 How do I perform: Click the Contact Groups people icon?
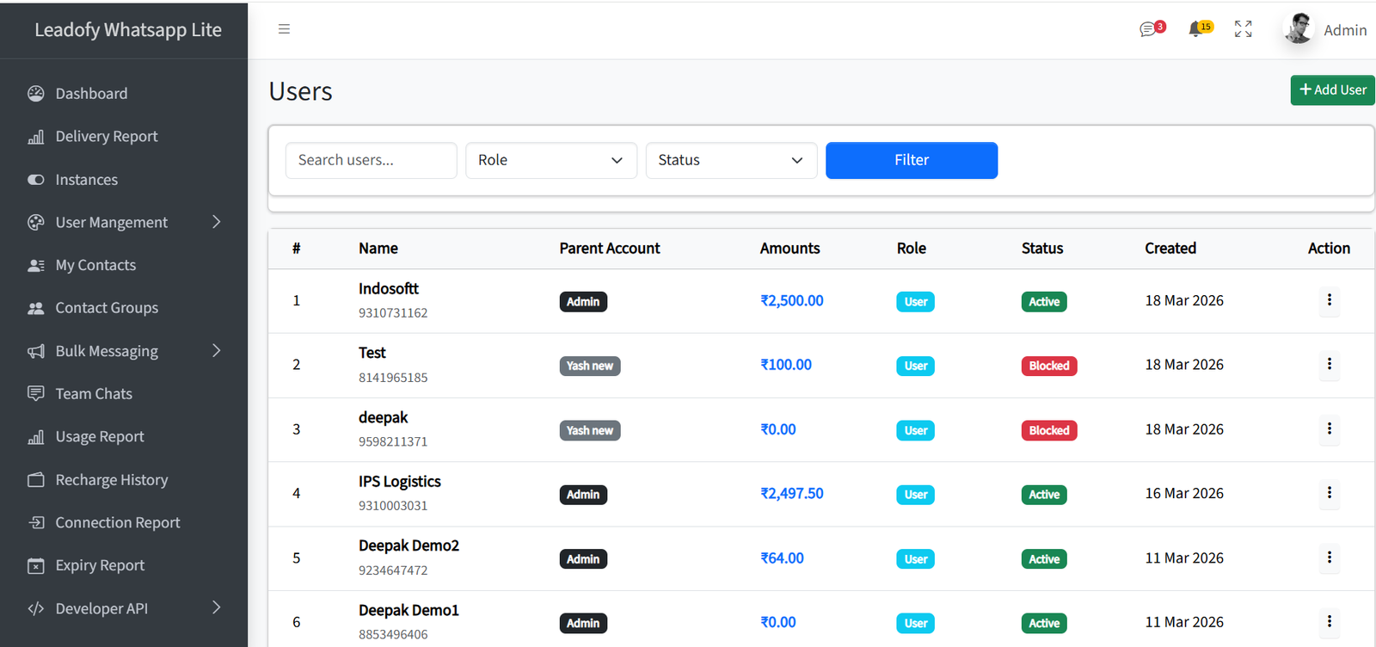point(35,308)
